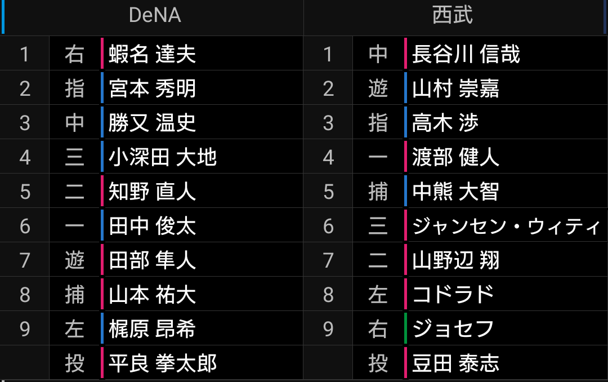Image resolution: width=608 pixels, height=382 pixels.
Task: Open player 蝦名 達夫
Action: pos(152,54)
